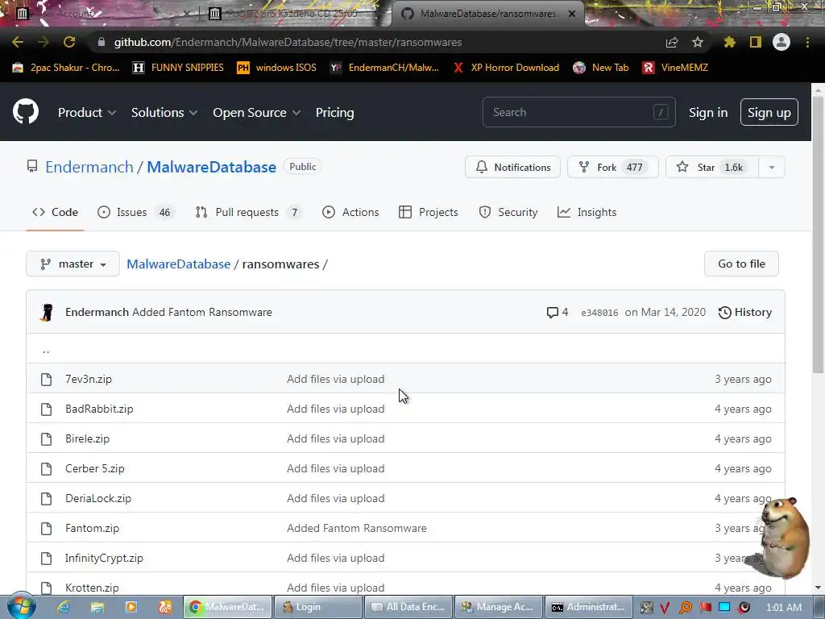Open the Insights tab
The height and width of the screenshot is (619, 825).
[x=587, y=212]
